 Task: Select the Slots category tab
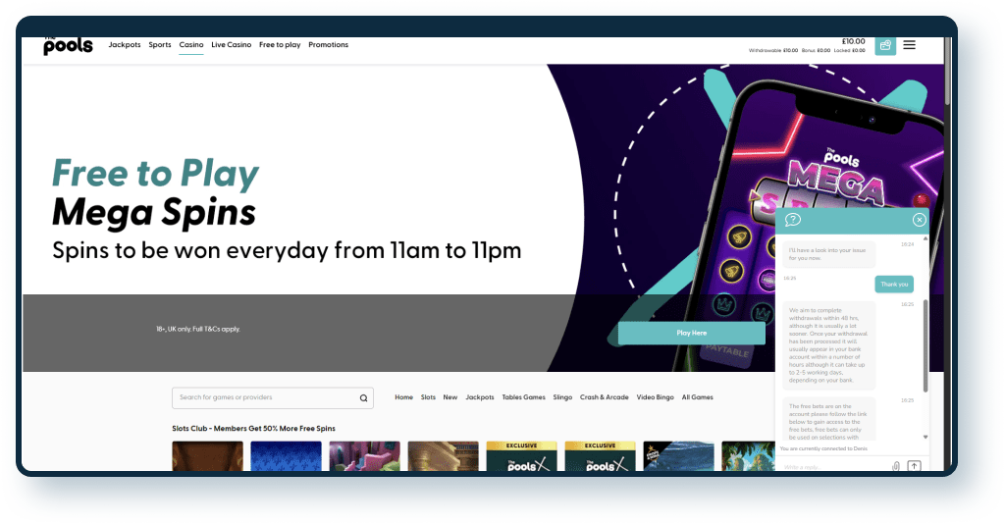(428, 397)
